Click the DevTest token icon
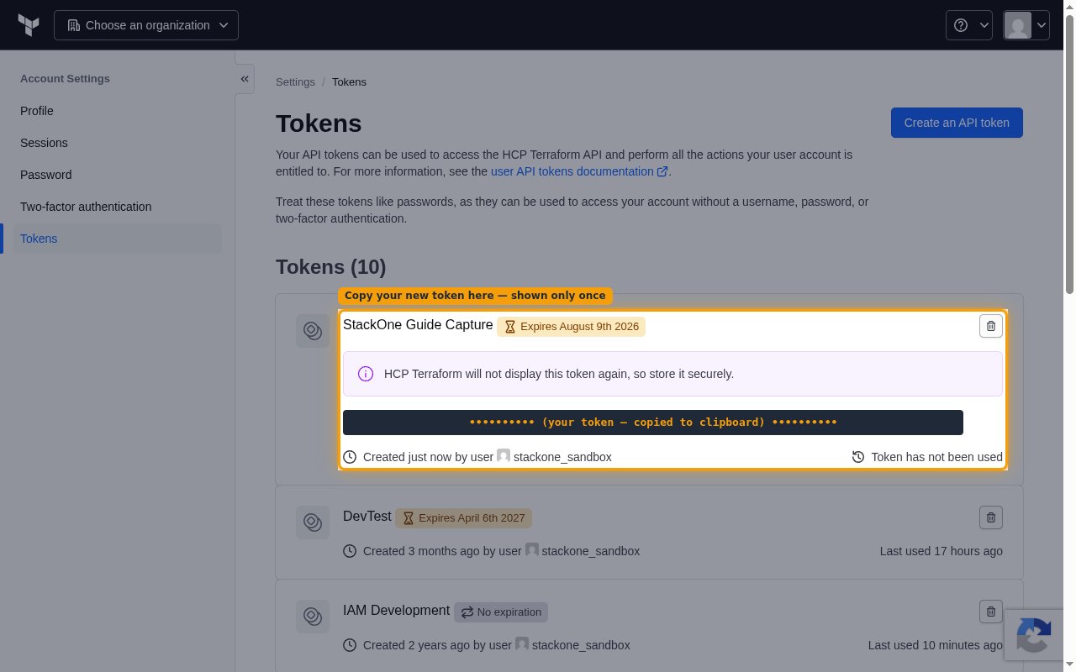 coord(313,522)
